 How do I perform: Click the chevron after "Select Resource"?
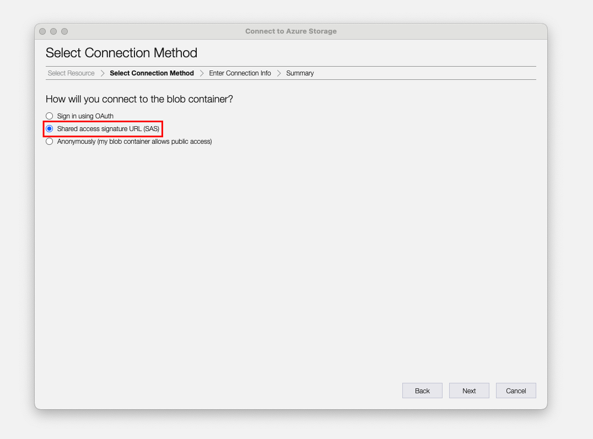(103, 73)
